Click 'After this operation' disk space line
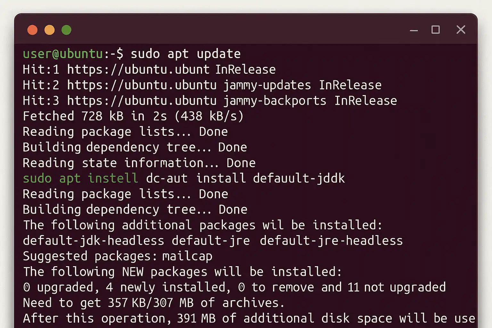 point(249,318)
